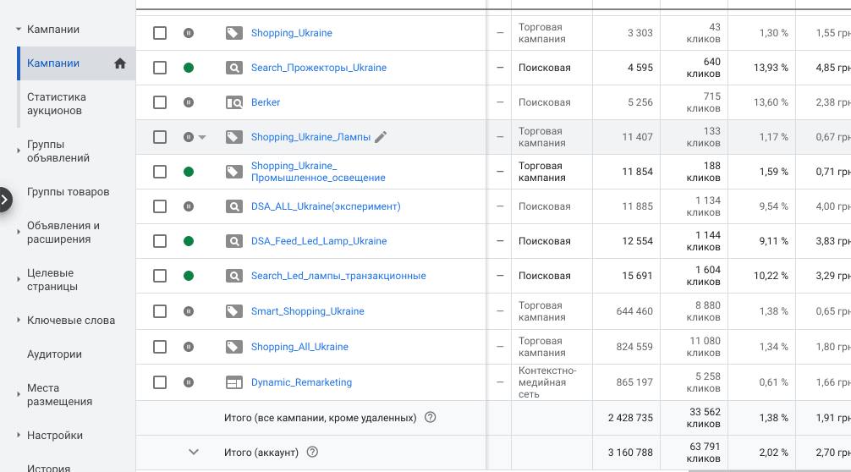
Task: Expand the Целевые страницы sidebar section
Action: click(19, 279)
